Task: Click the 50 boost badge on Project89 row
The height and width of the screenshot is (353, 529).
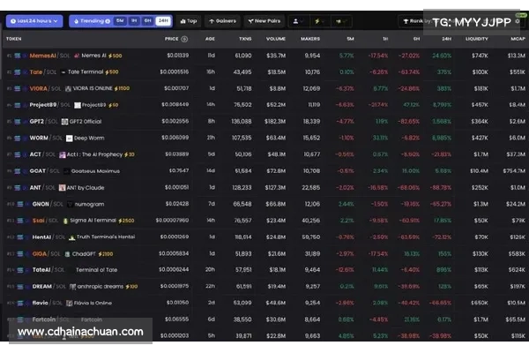Action: click(114, 105)
